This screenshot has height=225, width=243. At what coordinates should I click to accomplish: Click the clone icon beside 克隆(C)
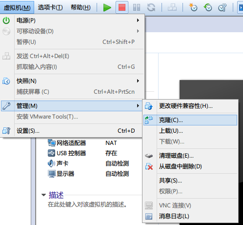coord(149,120)
